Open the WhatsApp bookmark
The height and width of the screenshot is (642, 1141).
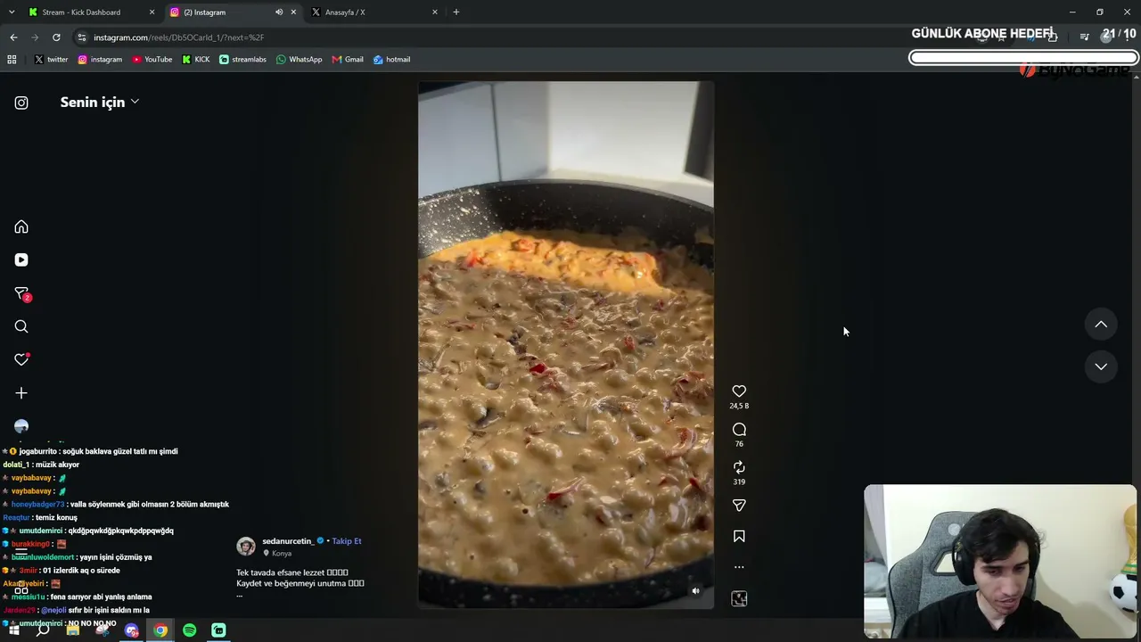tap(299, 60)
